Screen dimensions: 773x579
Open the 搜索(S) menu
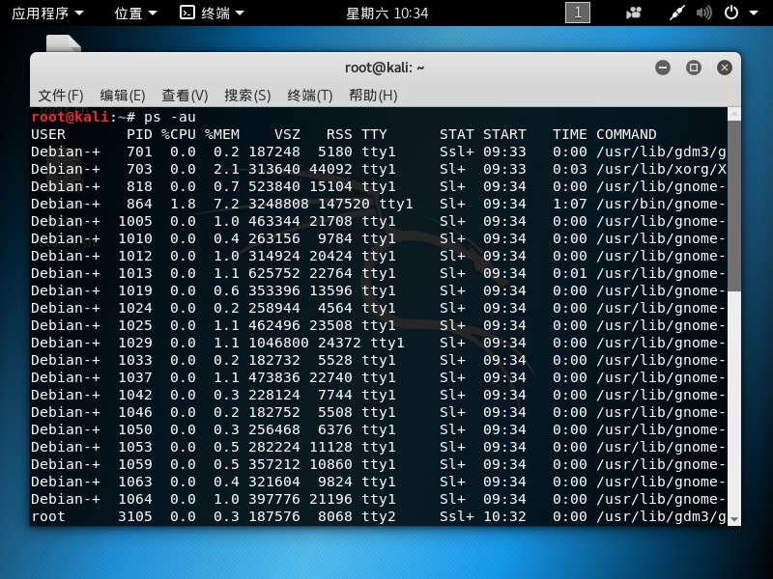coord(247,95)
